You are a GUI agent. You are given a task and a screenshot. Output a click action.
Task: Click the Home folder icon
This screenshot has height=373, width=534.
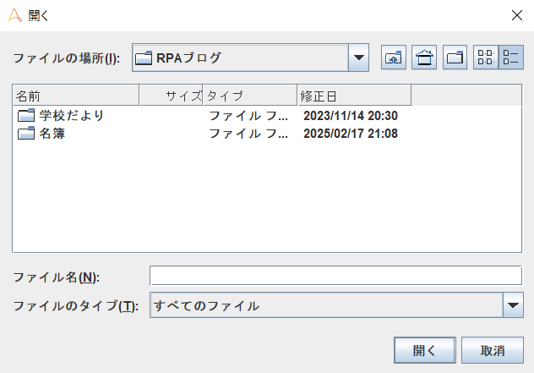[x=424, y=58]
